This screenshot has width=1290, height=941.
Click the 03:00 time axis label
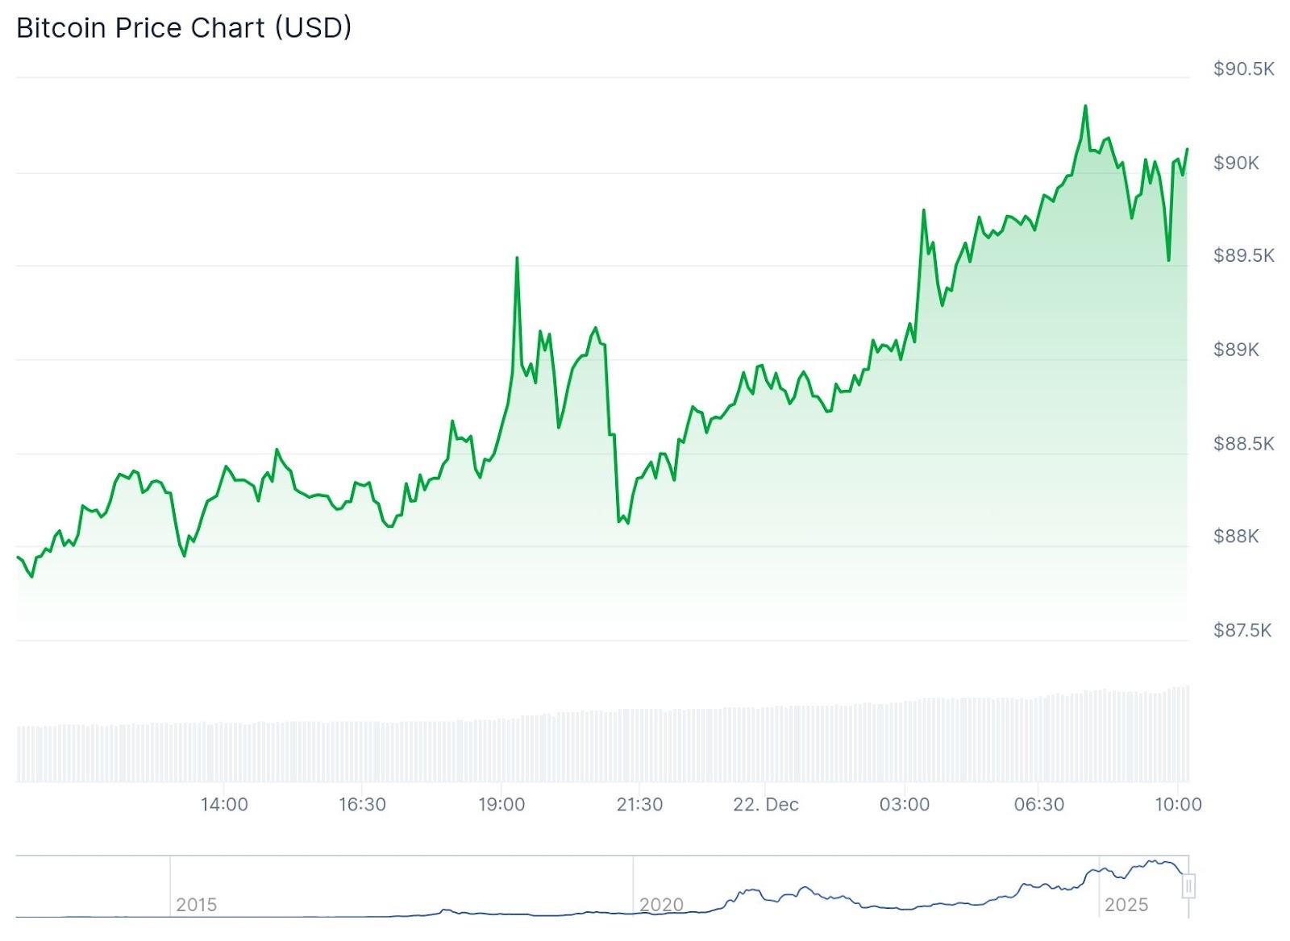click(x=904, y=804)
